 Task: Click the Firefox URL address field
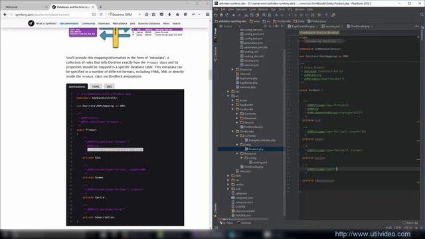click(x=52, y=15)
